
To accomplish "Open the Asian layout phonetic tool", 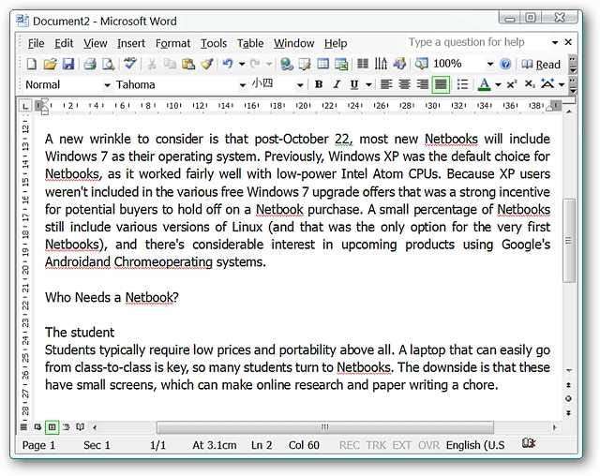I will click(x=547, y=84).
